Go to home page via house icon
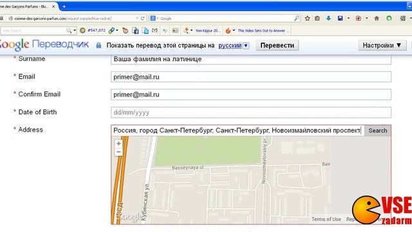 [377, 18]
